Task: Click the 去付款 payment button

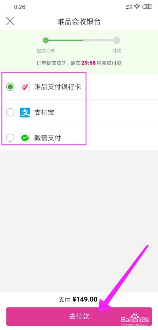Action: 79,316
